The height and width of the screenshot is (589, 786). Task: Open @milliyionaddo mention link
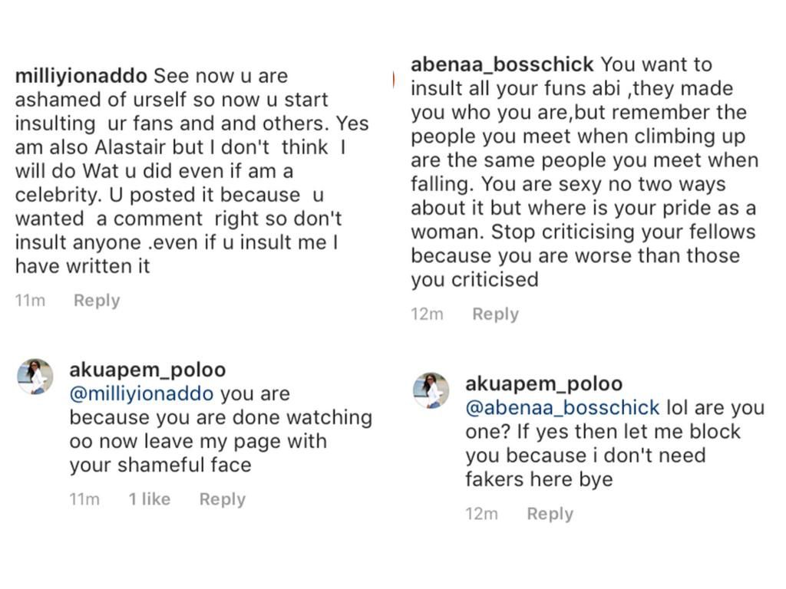point(141,393)
